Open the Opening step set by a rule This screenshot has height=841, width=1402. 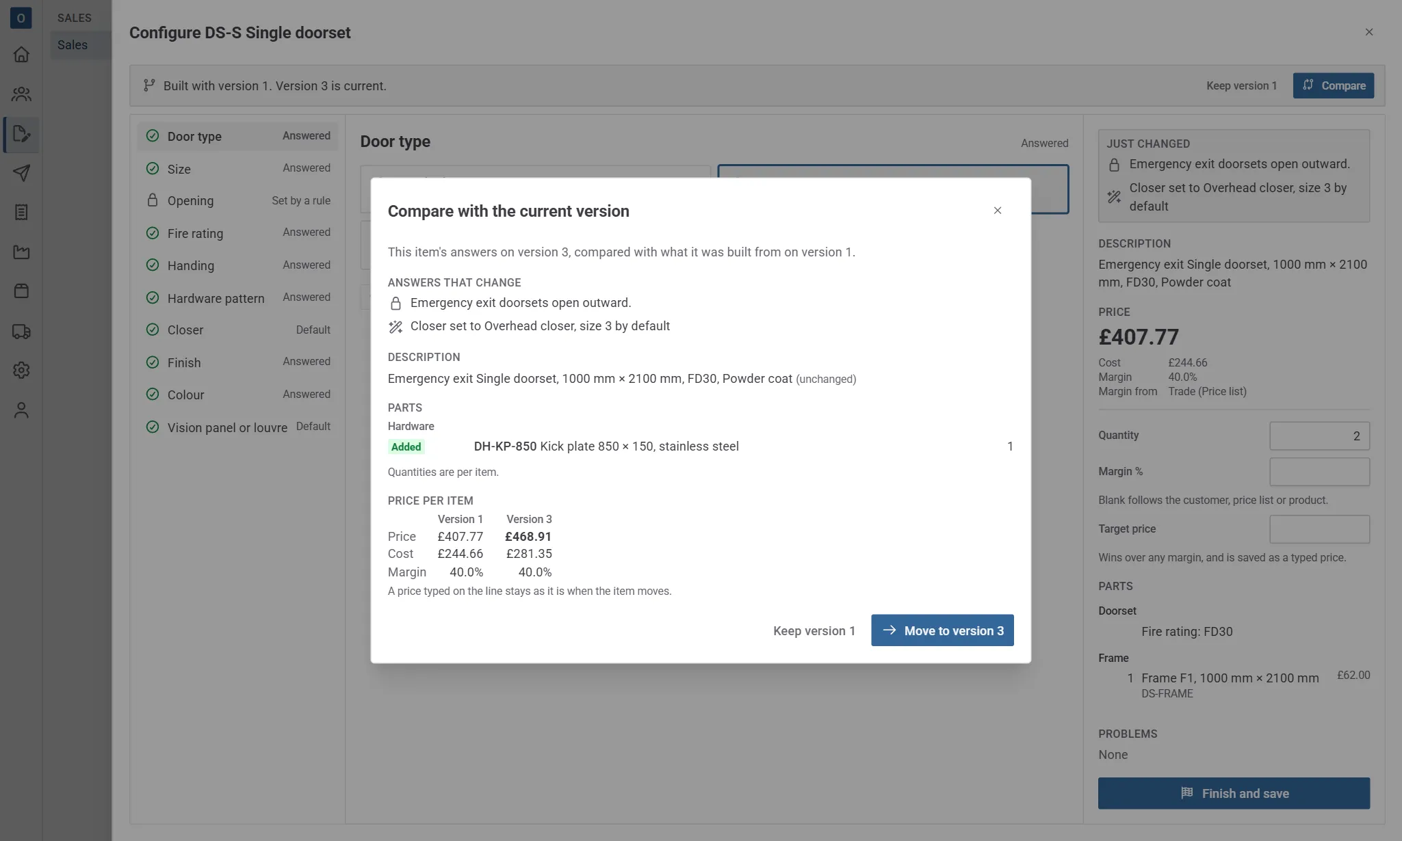click(x=238, y=201)
